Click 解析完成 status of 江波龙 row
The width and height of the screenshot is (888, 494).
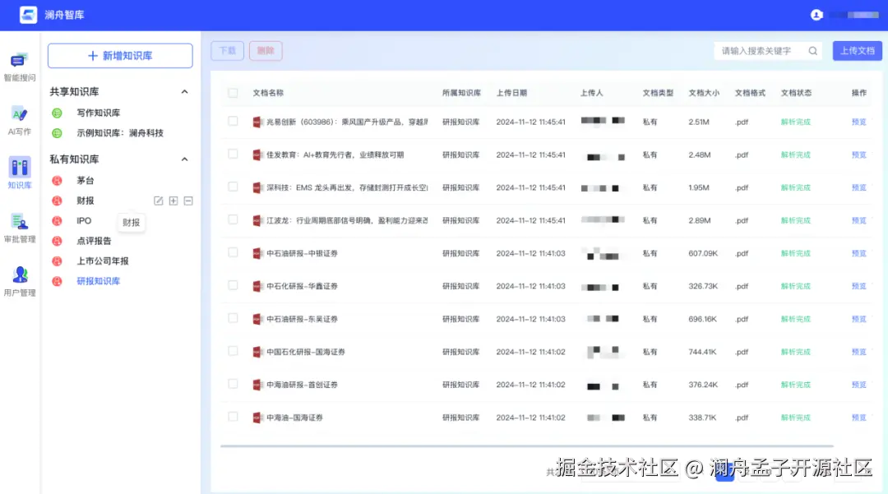pyautogui.click(x=796, y=220)
